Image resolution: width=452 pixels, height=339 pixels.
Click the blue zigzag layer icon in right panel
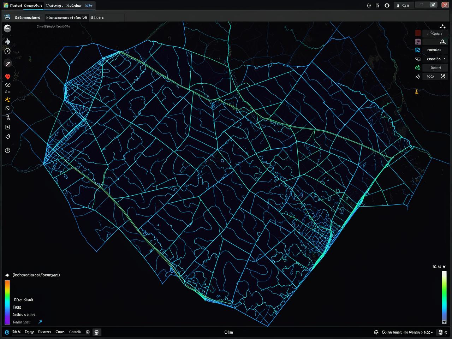(x=418, y=50)
